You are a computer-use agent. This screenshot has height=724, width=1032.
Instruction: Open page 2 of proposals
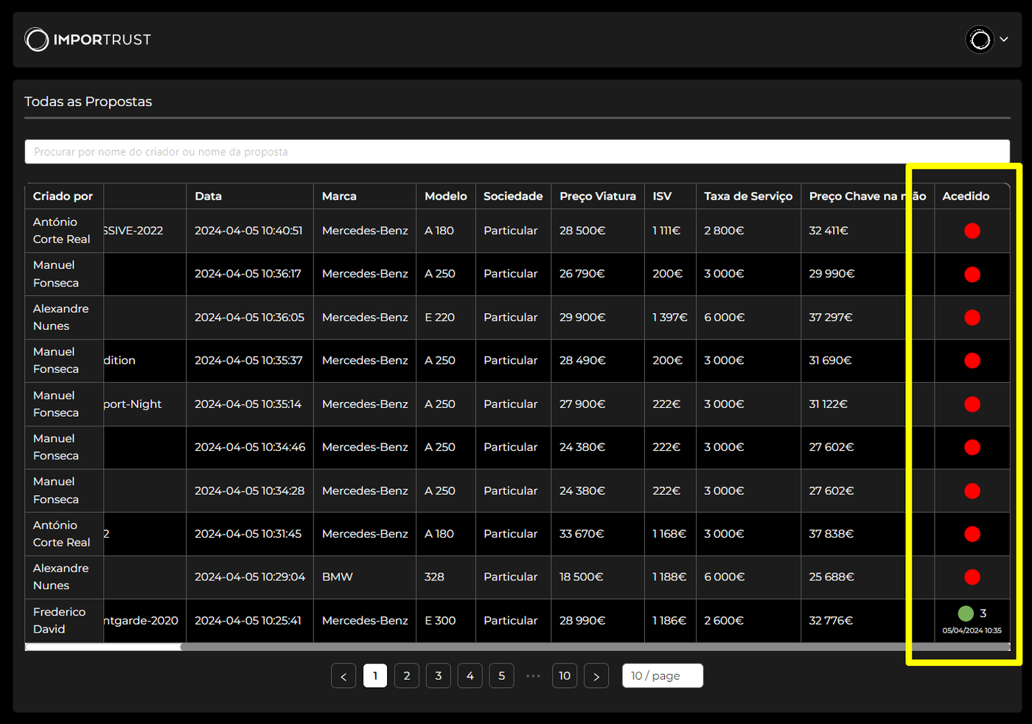coord(407,676)
